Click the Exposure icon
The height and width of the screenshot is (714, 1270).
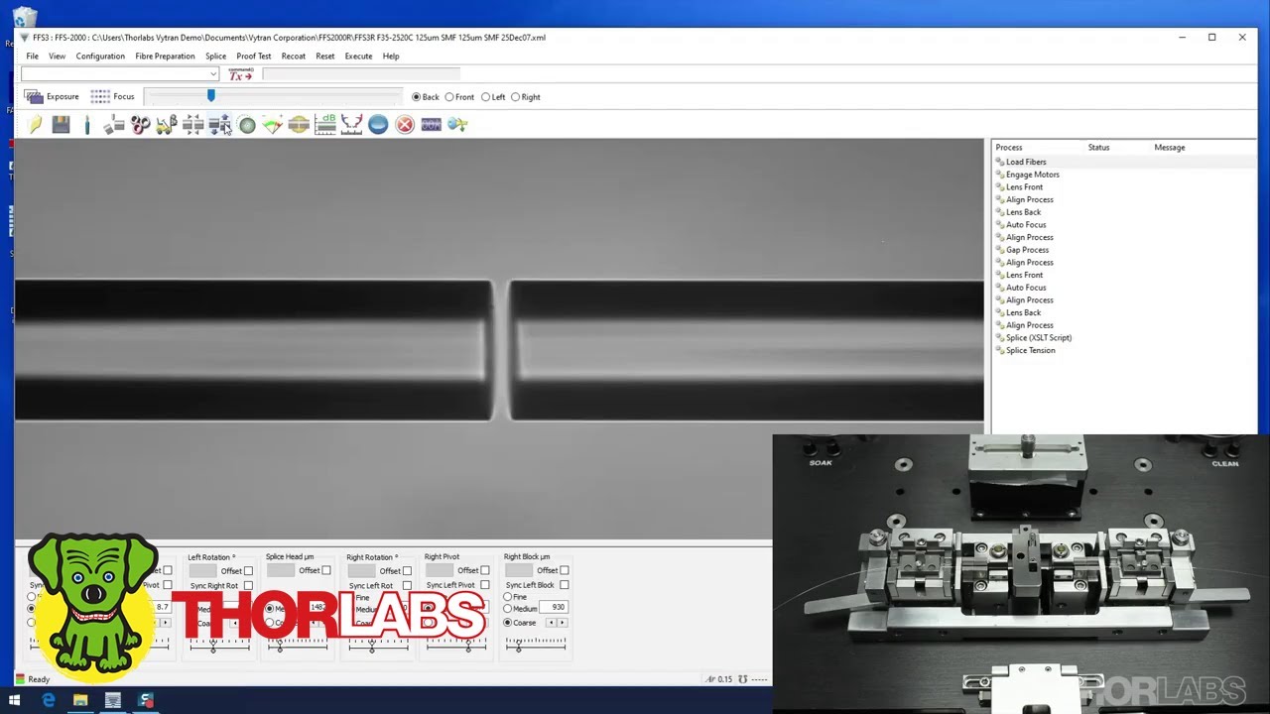pos(34,96)
